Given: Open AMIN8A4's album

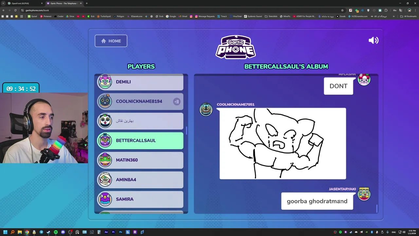Looking at the screenshot, I should click(140, 180).
